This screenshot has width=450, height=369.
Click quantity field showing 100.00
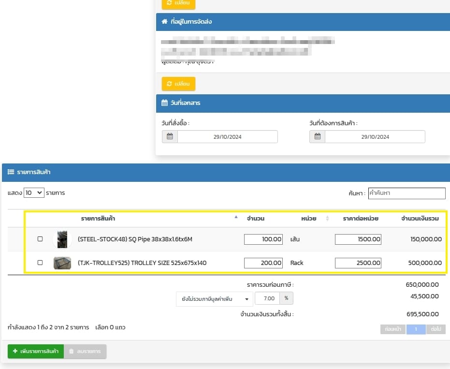pos(263,239)
